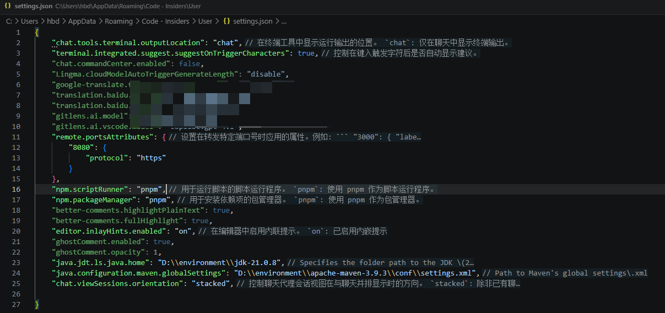Click the "stacked" value on line 25
This screenshot has height=313, width=665.
[x=212, y=283]
